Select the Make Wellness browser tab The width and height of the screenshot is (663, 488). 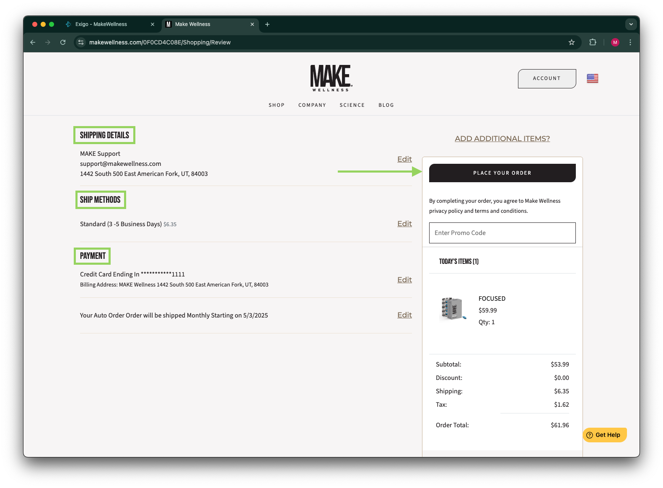(210, 24)
